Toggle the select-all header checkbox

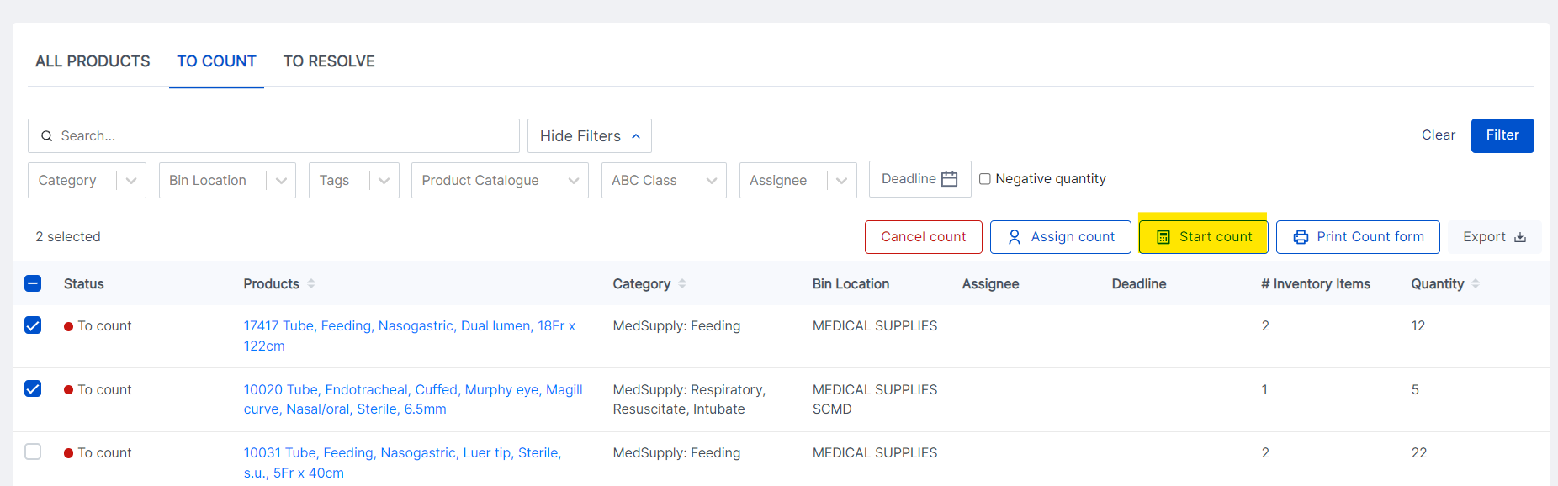33,283
